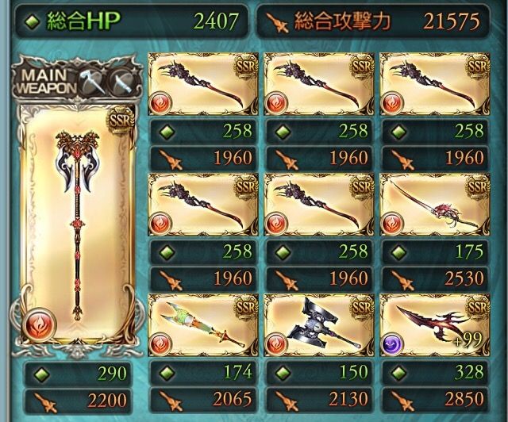Click the total HP 2407 panel

pos(133,21)
